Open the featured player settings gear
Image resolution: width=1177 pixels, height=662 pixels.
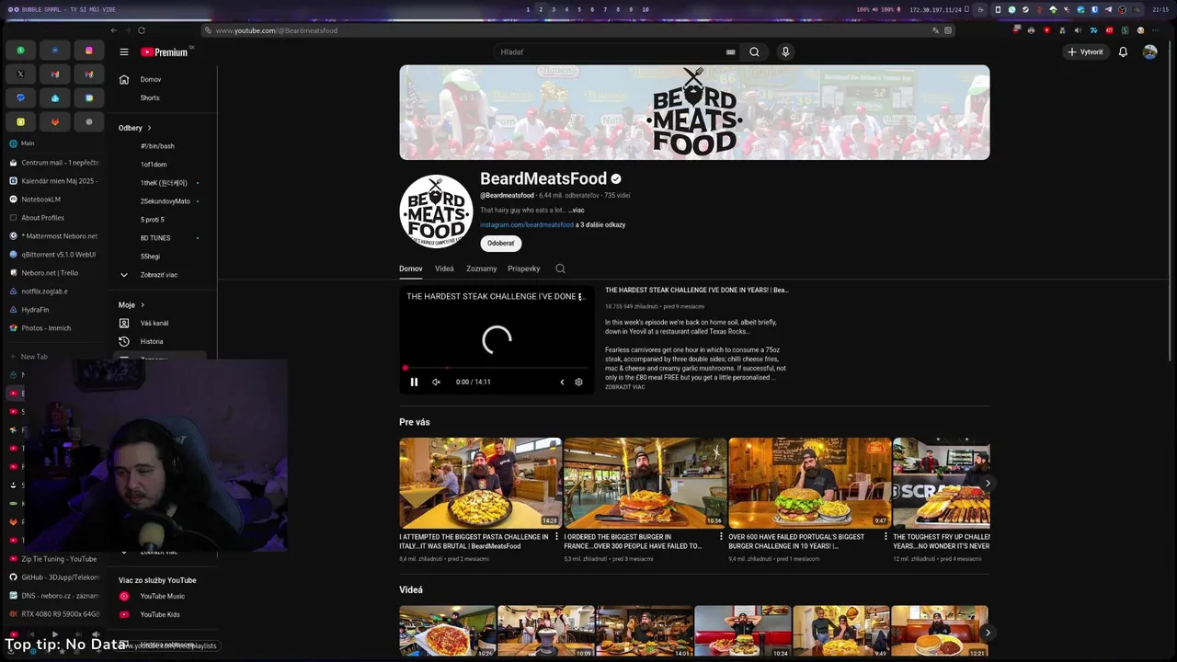click(x=578, y=382)
